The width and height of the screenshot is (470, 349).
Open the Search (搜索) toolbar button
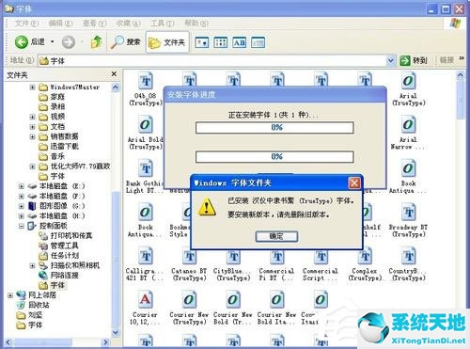(125, 41)
